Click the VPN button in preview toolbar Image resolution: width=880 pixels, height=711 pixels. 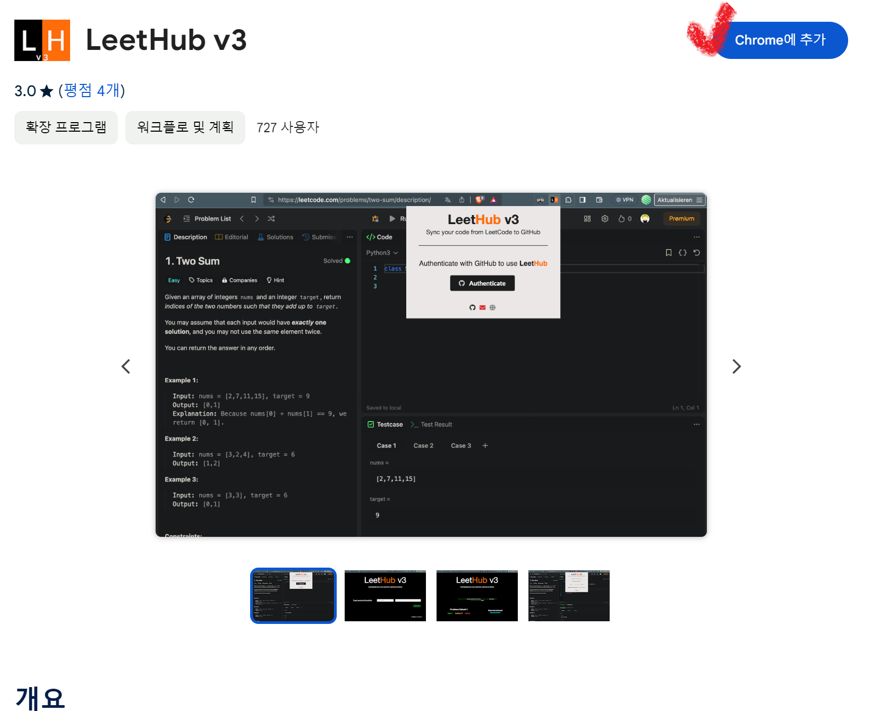(x=625, y=200)
